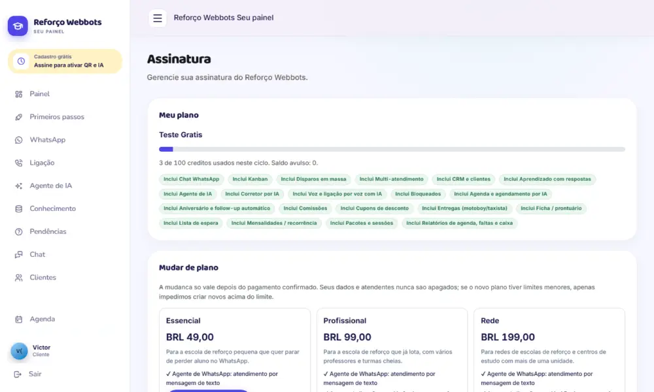The image size is (654, 392).
Task: Click the 'BRL 199,00' price
Action: (508, 337)
